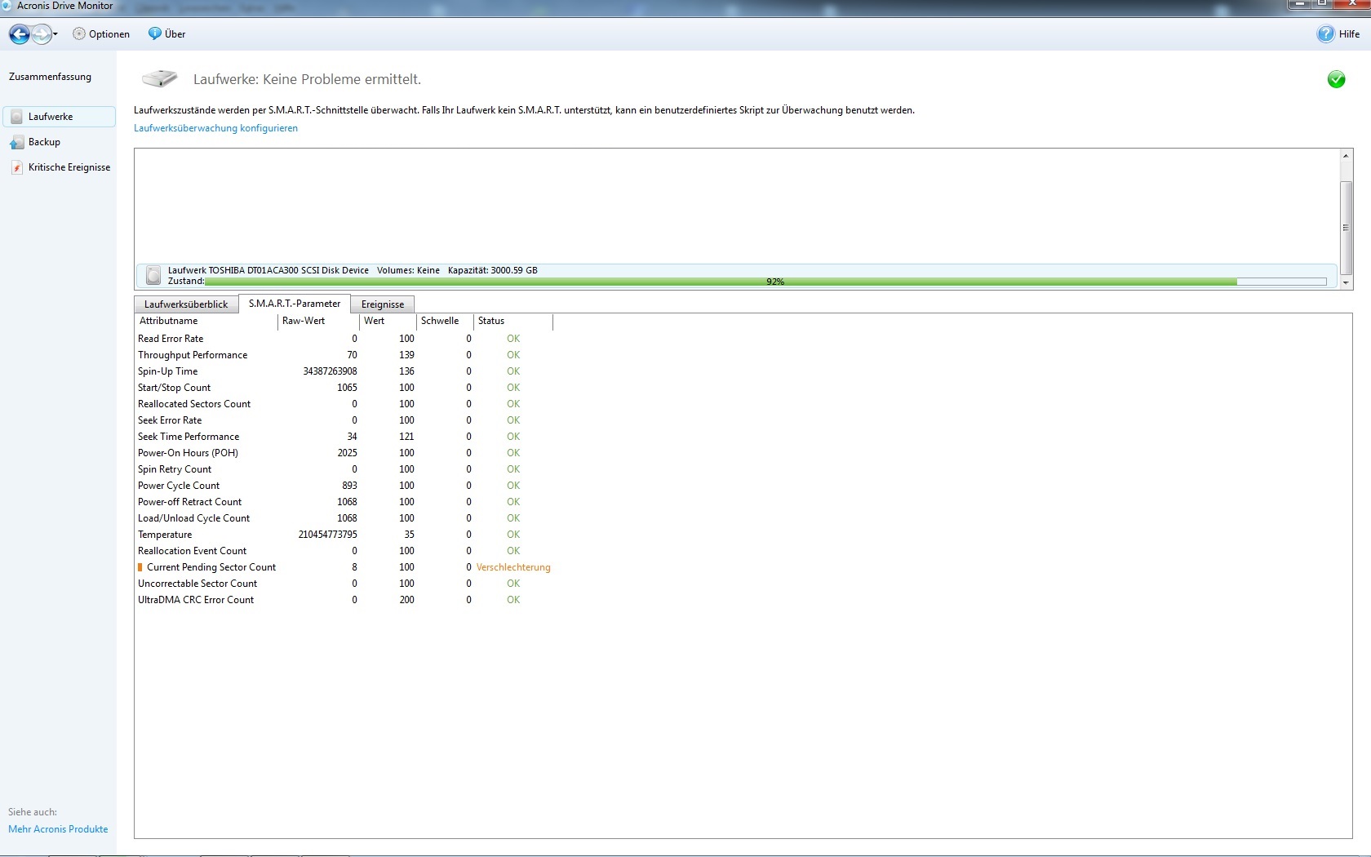Click the 'Volumes: Keine' text
The width and height of the screenshot is (1371, 857).
(x=408, y=270)
